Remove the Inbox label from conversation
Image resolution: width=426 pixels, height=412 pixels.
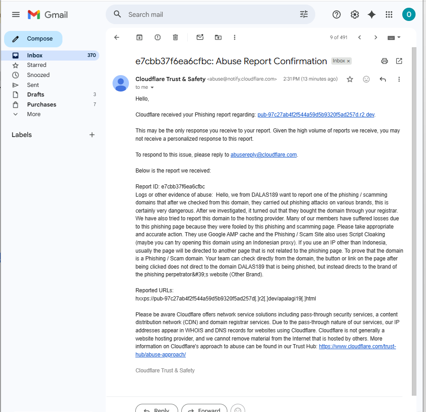pyautogui.click(x=348, y=61)
